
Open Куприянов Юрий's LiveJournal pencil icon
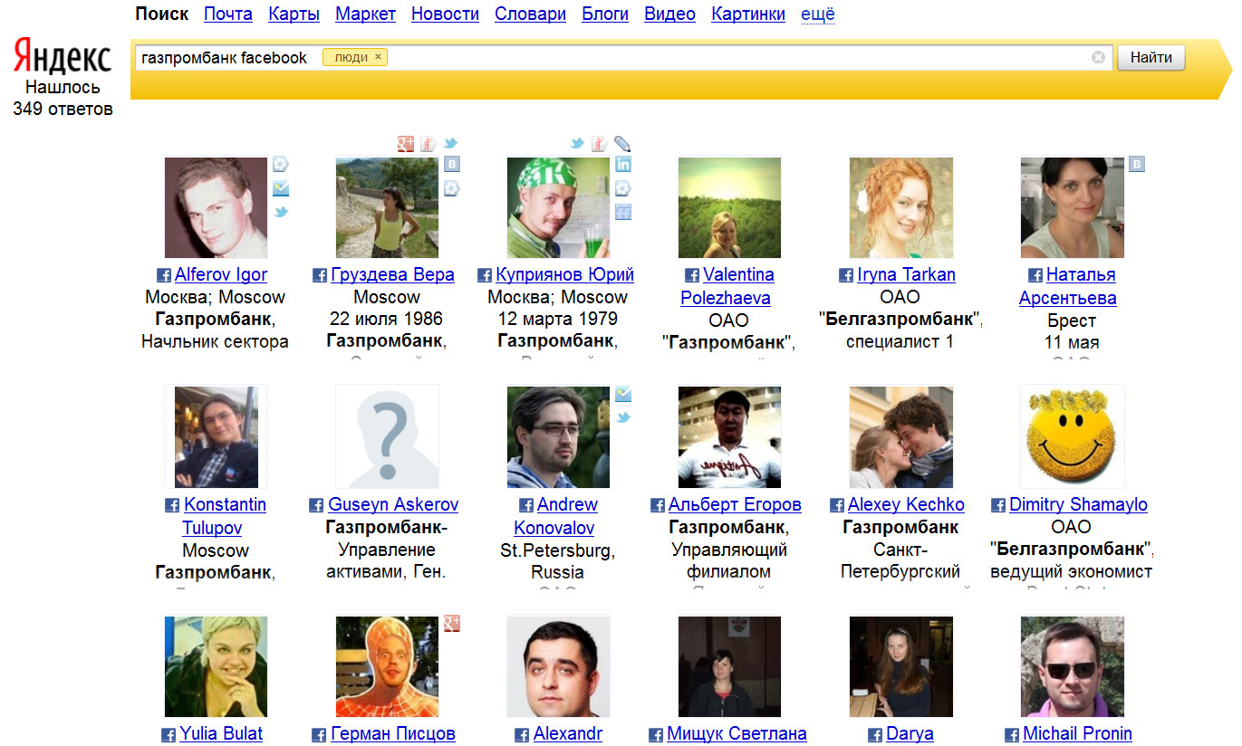tap(621, 143)
